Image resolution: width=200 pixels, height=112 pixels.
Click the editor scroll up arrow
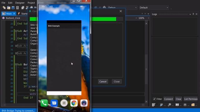point(146,24)
